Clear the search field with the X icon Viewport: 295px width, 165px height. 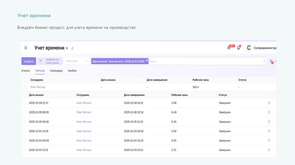point(264,61)
